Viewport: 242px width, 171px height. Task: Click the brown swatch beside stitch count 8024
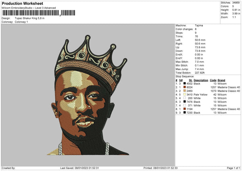click(x=185, y=87)
